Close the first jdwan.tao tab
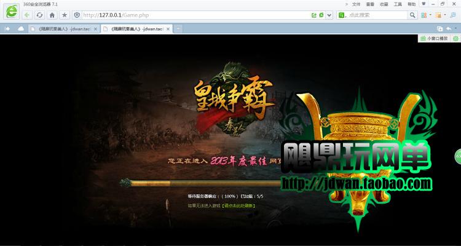 [x=95, y=29]
